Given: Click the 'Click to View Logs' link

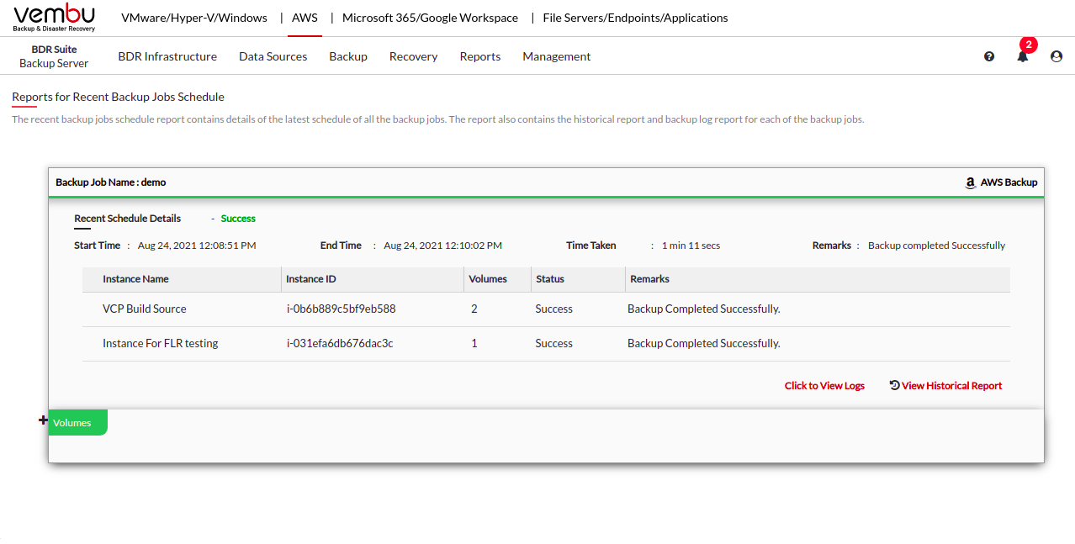Looking at the screenshot, I should pos(824,386).
